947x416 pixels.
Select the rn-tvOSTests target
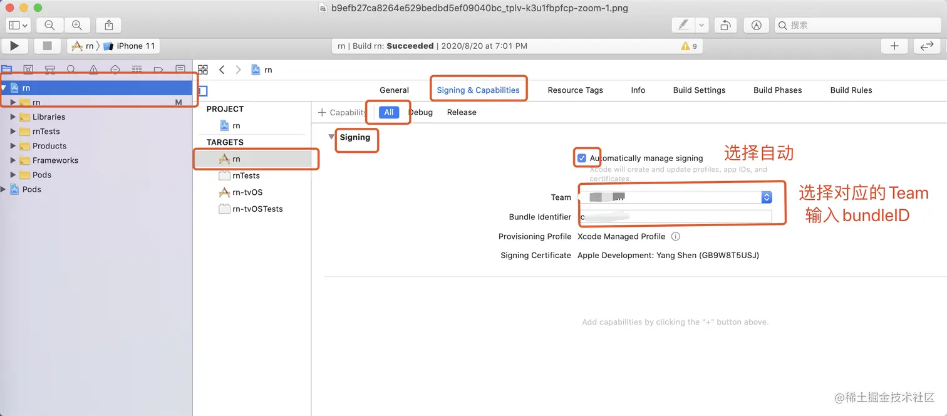click(x=252, y=209)
